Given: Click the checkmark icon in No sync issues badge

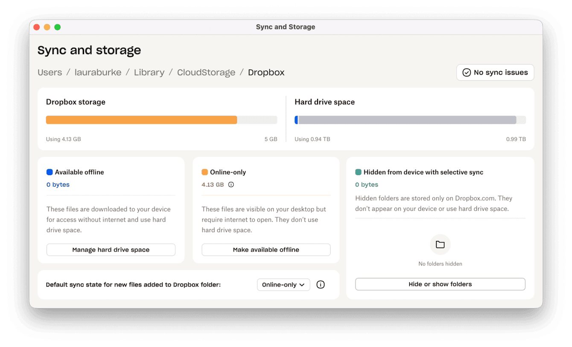Looking at the screenshot, I should tap(467, 72).
